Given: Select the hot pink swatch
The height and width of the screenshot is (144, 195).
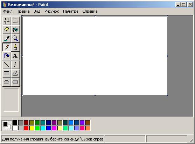Looking at the screenshot, I should pos(82,128).
